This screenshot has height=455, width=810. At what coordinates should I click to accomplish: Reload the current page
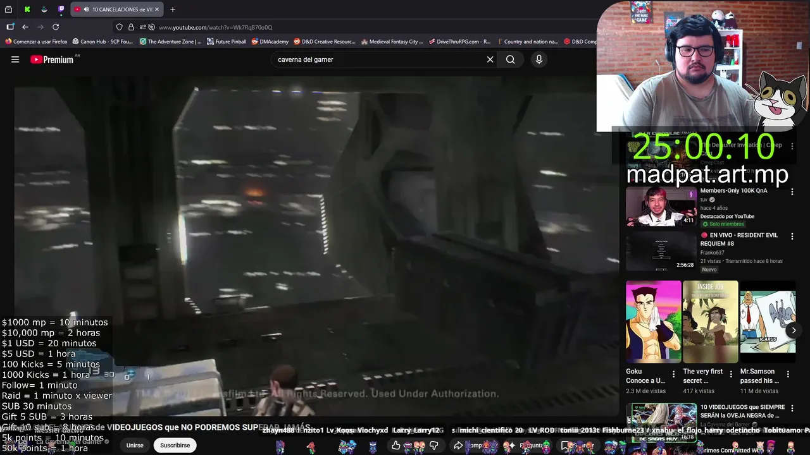56,27
